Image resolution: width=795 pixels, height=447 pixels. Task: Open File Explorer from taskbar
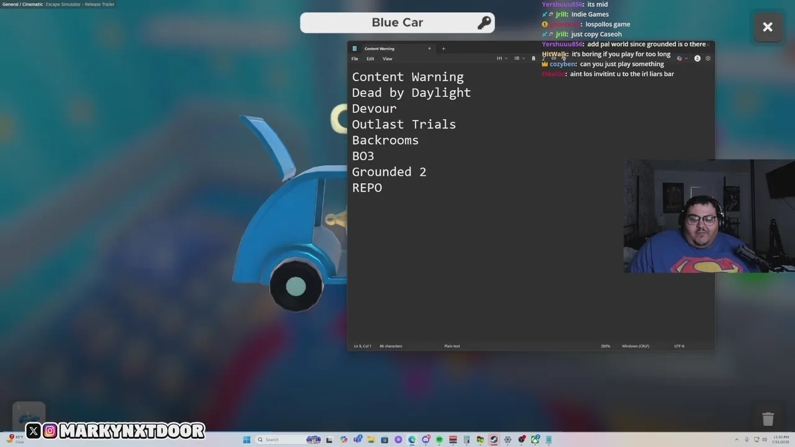tap(371, 440)
